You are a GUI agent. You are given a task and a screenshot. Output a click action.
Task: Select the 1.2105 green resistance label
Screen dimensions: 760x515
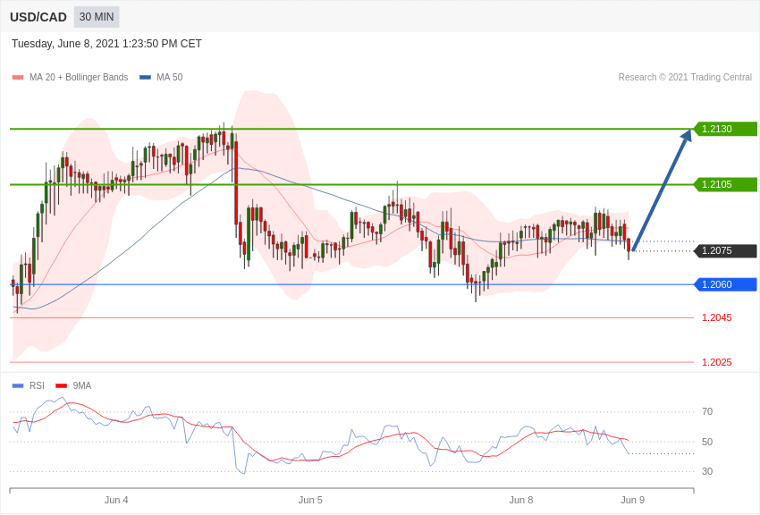pos(725,184)
